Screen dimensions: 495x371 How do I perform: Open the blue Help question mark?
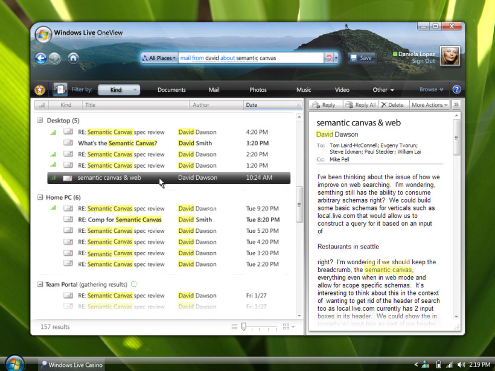pyautogui.click(x=456, y=90)
